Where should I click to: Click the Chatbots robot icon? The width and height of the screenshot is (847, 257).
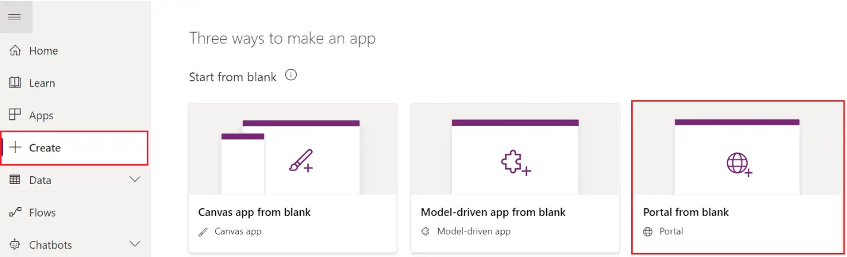15,245
